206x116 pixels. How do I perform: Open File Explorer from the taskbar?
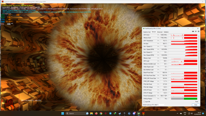coord(91,113)
